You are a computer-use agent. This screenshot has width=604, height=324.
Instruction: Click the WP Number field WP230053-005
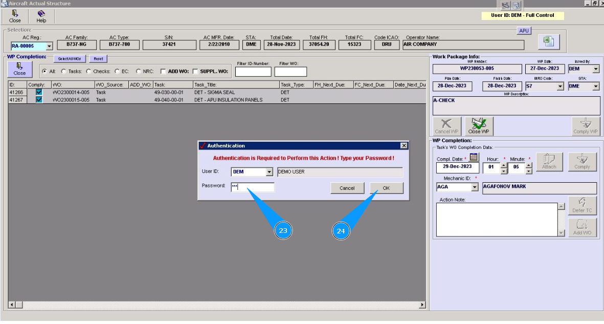[477, 69]
